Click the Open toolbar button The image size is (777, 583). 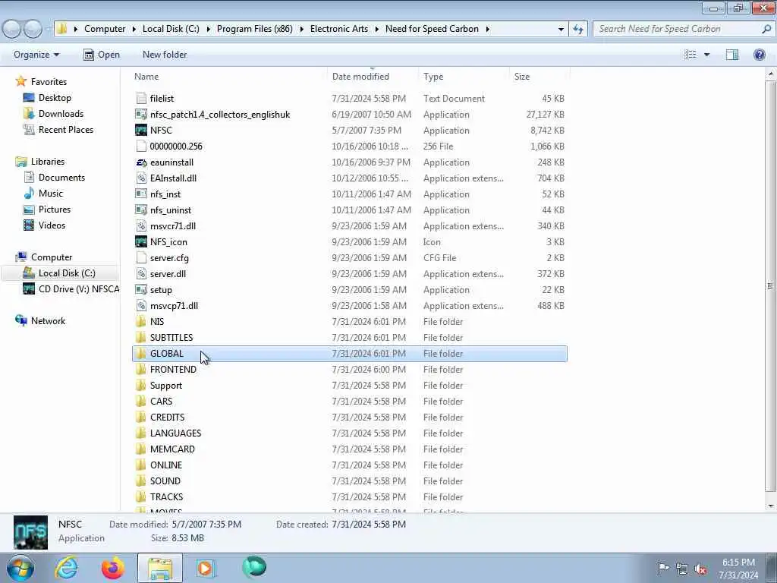pyautogui.click(x=102, y=55)
